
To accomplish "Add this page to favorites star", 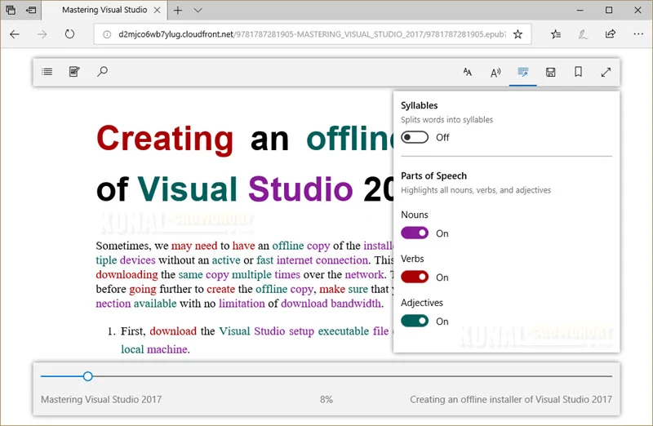I will pyautogui.click(x=518, y=34).
